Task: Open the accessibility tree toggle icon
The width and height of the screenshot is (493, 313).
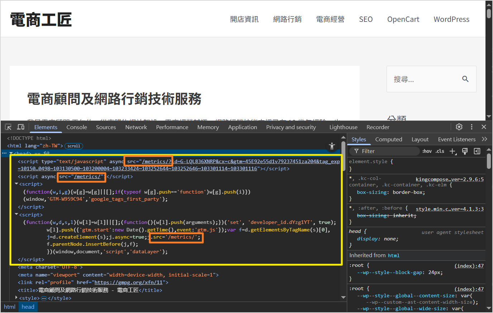Action: [x=332, y=146]
